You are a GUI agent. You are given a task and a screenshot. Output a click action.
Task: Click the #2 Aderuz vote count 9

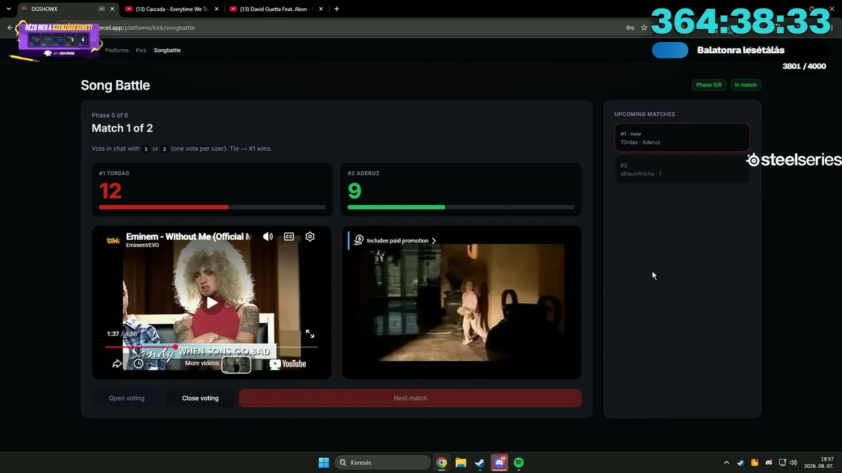click(355, 191)
